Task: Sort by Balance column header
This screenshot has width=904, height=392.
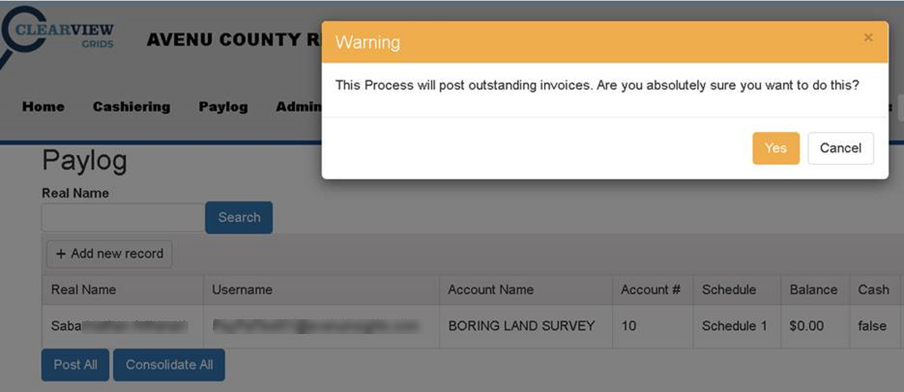Action: [813, 290]
